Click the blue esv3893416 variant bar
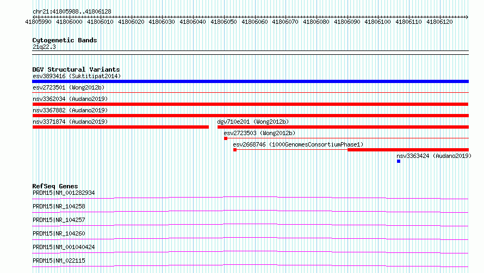The width and height of the screenshot is (484, 273). click(250, 81)
